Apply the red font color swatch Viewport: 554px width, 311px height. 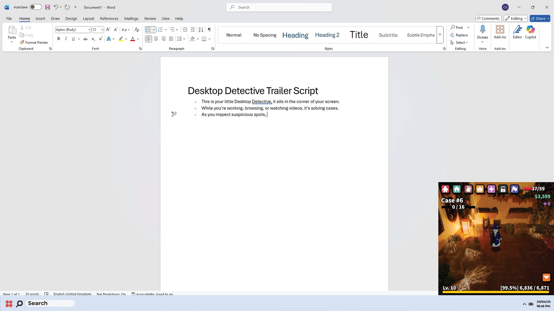pos(133,39)
